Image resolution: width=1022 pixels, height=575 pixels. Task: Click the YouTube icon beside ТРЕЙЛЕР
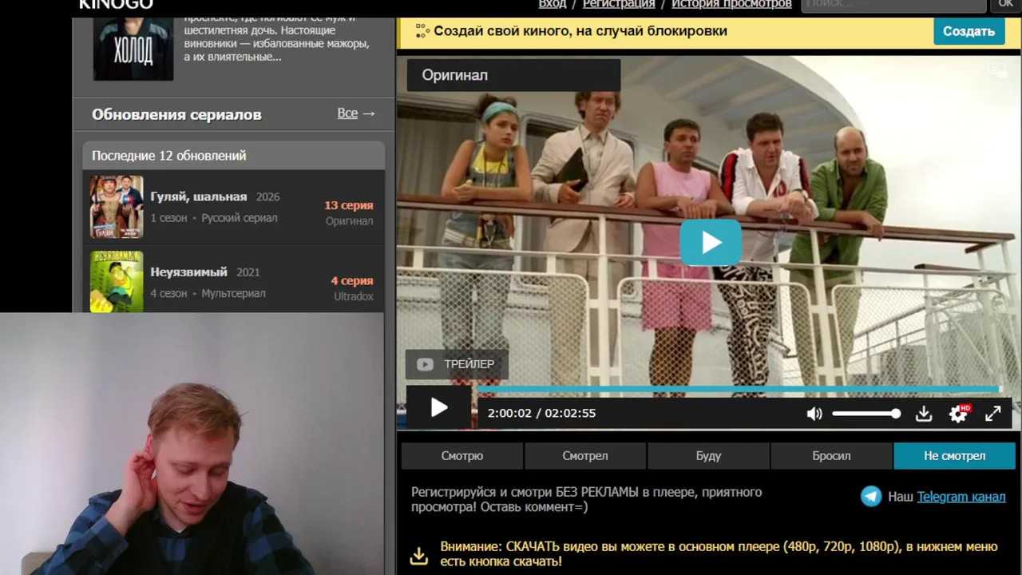click(x=425, y=364)
